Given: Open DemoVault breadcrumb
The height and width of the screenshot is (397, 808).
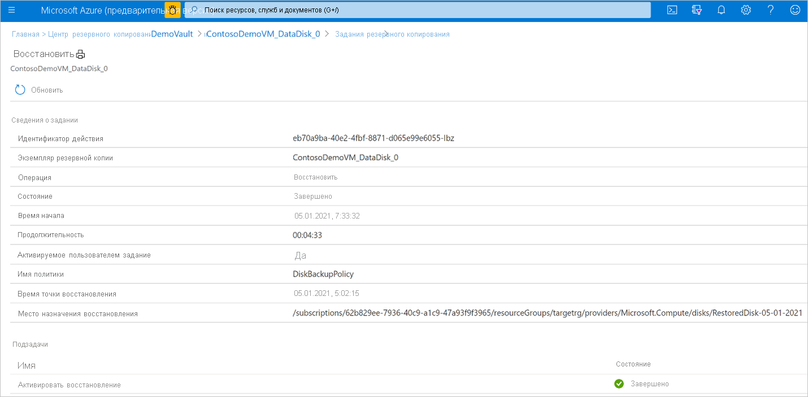Looking at the screenshot, I should (x=172, y=34).
